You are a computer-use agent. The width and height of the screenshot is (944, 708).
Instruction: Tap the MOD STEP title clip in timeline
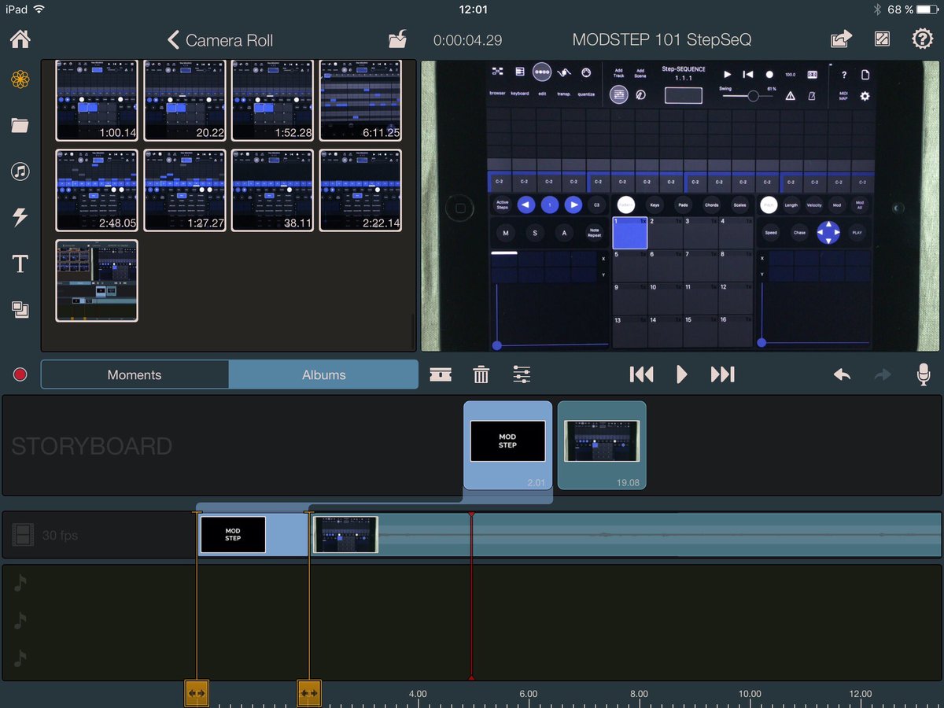[252, 535]
